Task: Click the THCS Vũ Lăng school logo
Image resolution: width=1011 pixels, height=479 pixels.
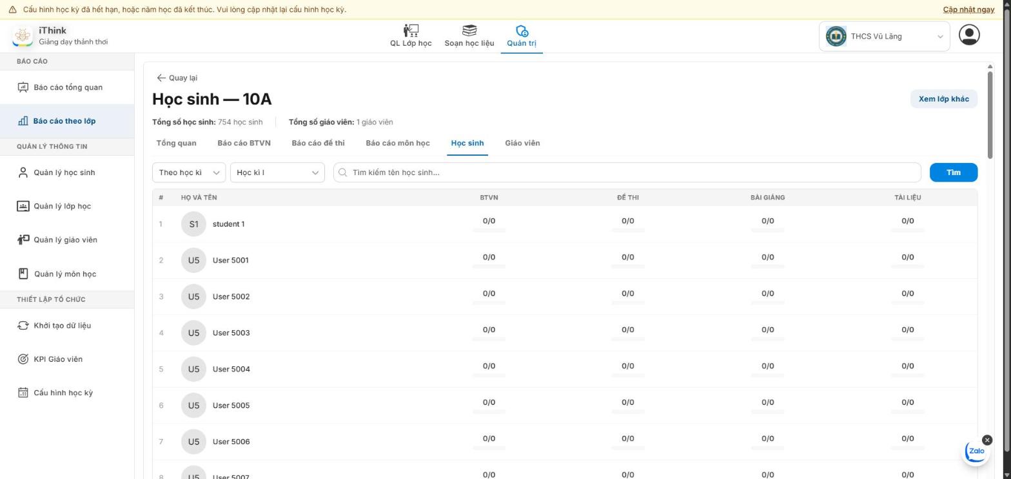Action: click(836, 36)
